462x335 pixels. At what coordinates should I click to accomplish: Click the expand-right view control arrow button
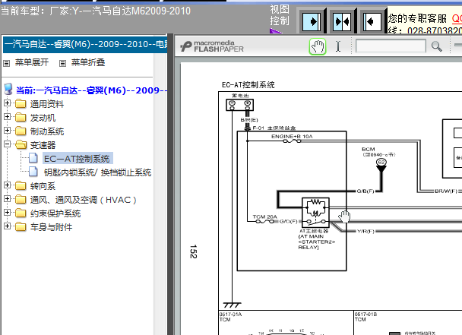pyautogui.click(x=312, y=21)
